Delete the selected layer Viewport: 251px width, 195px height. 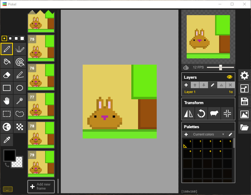(x=230, y=85)
